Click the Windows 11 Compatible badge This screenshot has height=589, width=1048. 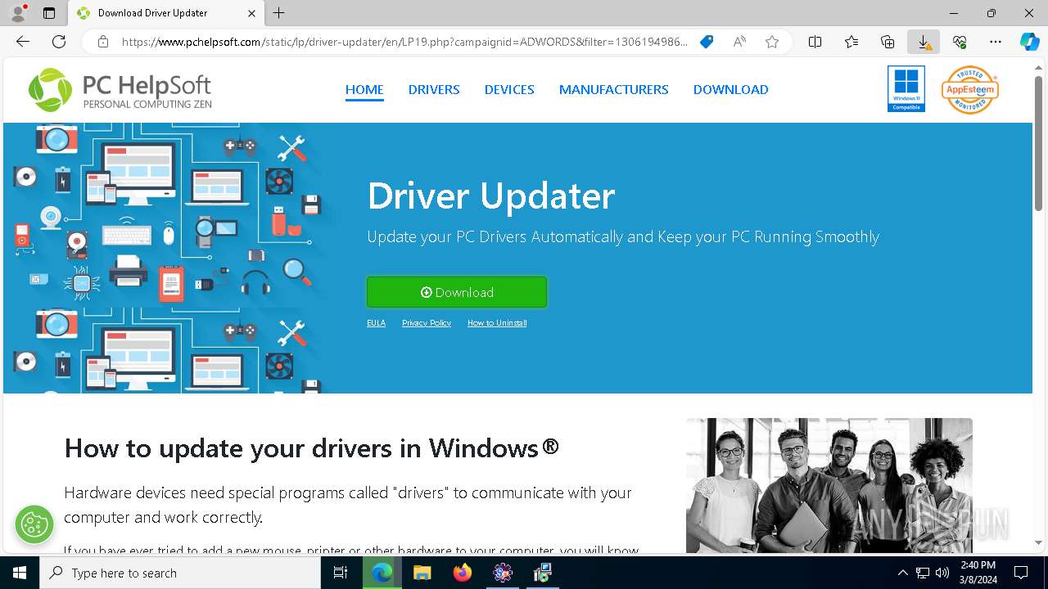click(x=906, y=89)
